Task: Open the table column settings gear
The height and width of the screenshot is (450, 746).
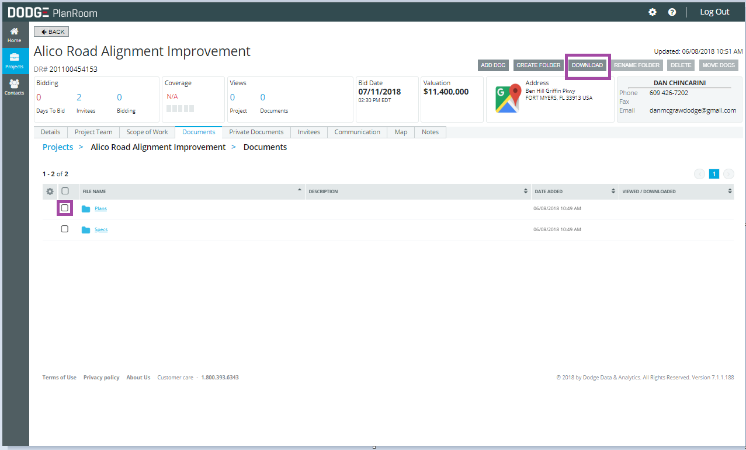Action: pyautogui.click(x=50, y=191)
